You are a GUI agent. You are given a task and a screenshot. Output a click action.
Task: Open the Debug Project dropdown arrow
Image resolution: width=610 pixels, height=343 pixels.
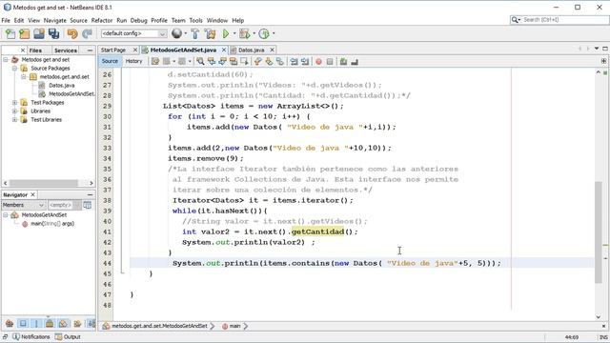pos(254,34)
